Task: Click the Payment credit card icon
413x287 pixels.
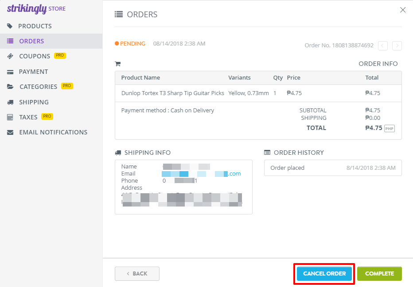Action: coord(10,72)
